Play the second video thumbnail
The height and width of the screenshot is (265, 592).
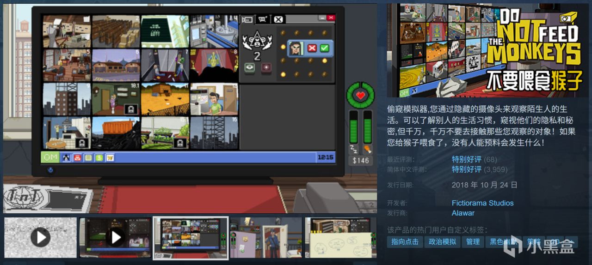[116, 237]
